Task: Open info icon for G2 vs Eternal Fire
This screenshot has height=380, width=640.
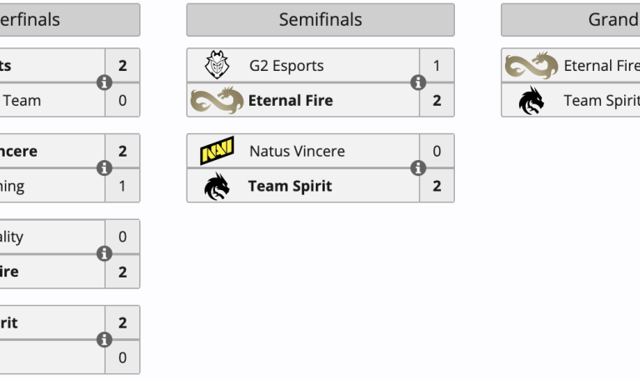Action: [x=419, y=82]
